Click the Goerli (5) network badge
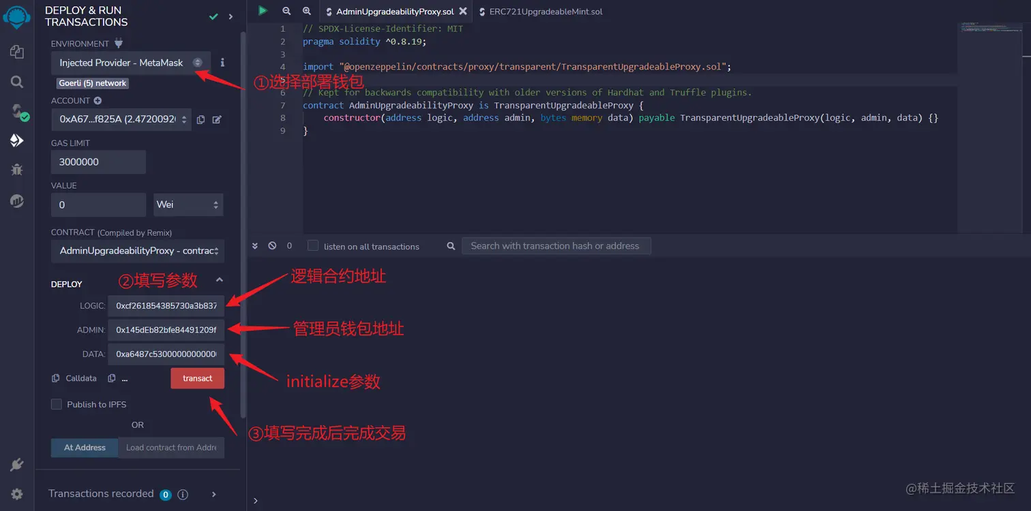Viewport: 1031px width, 511px height. coord(93,83)
